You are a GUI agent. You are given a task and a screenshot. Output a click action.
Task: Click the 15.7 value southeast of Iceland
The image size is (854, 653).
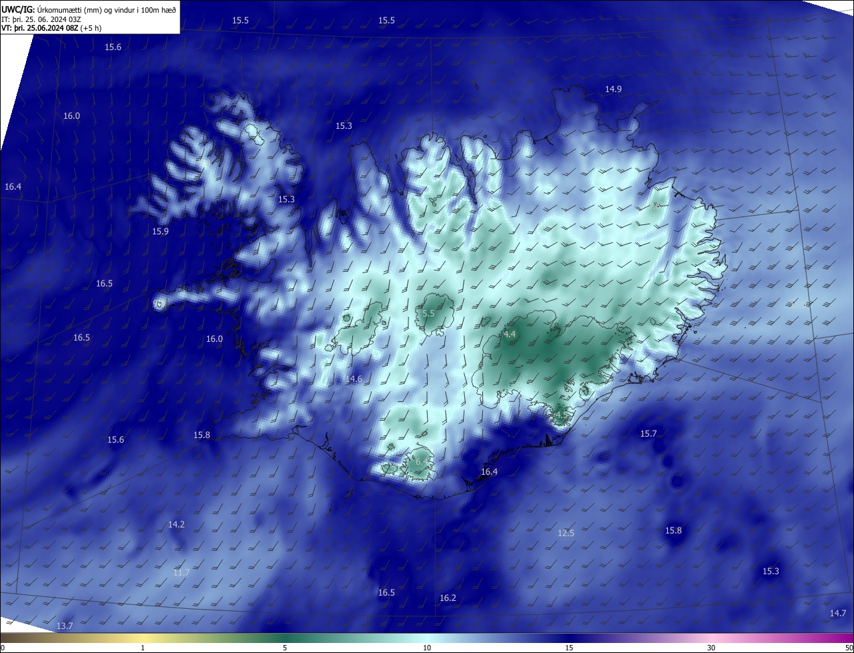[x=649, y=433]
